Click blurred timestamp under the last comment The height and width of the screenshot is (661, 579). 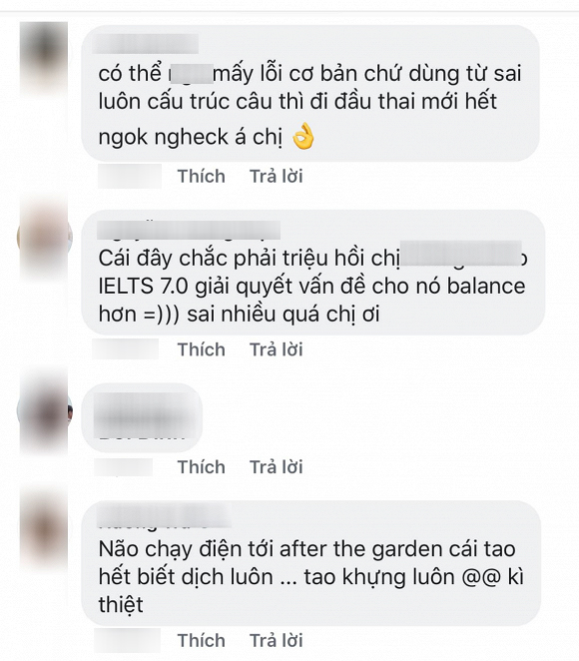pyautogui.click(x=127, y=640)
